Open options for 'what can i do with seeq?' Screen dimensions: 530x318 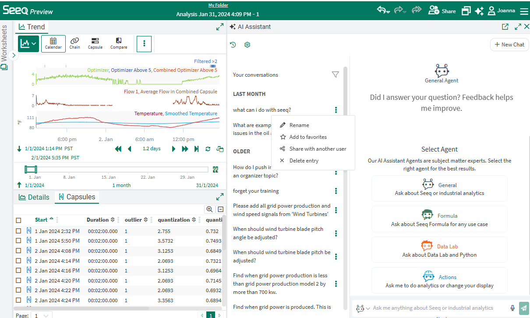[336, 110]
